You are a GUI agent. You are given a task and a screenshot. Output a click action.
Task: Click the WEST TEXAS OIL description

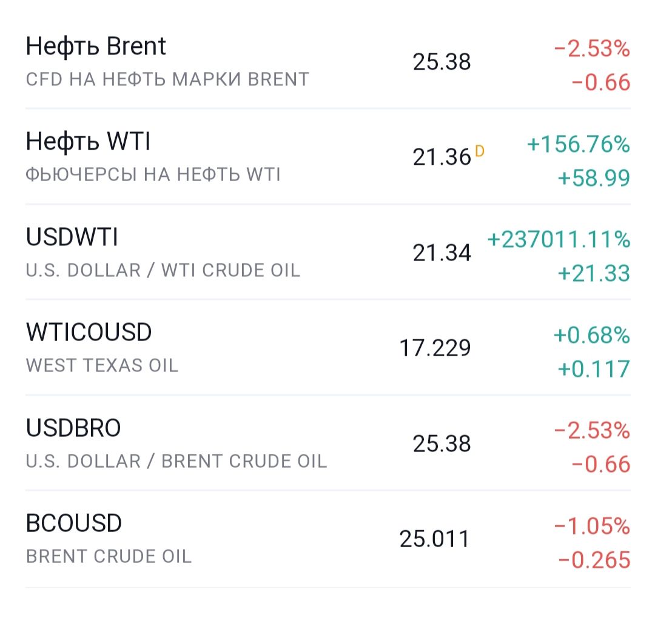(102, 365)
